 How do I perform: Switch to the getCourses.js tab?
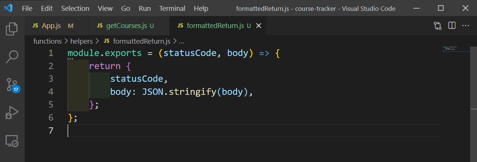coord(129,26)
